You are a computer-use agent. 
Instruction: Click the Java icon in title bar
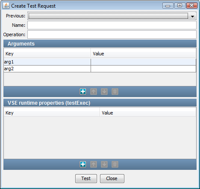point(6,6)
